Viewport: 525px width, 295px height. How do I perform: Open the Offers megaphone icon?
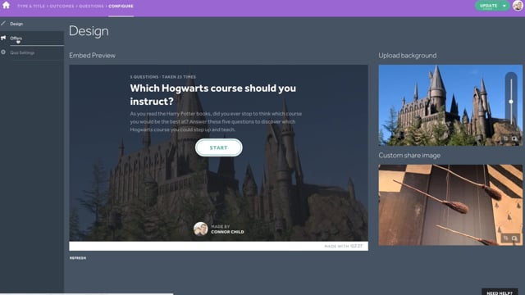pos(3,39)
